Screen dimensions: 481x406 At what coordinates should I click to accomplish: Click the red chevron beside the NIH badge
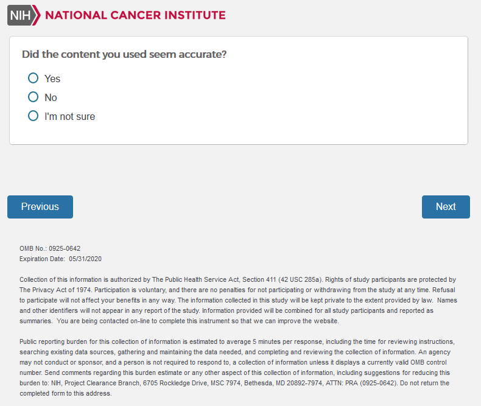tap(37, 15)
